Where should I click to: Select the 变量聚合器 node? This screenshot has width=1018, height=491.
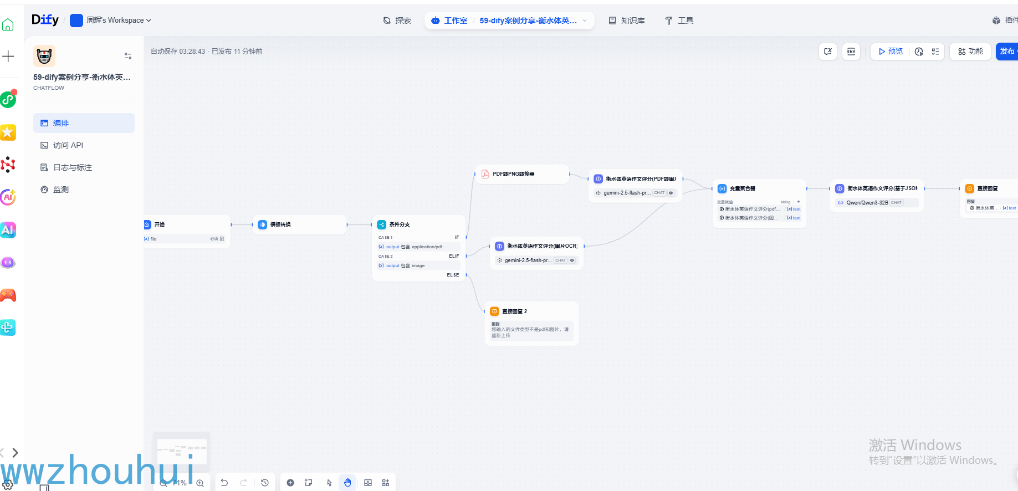pos(759,203)
